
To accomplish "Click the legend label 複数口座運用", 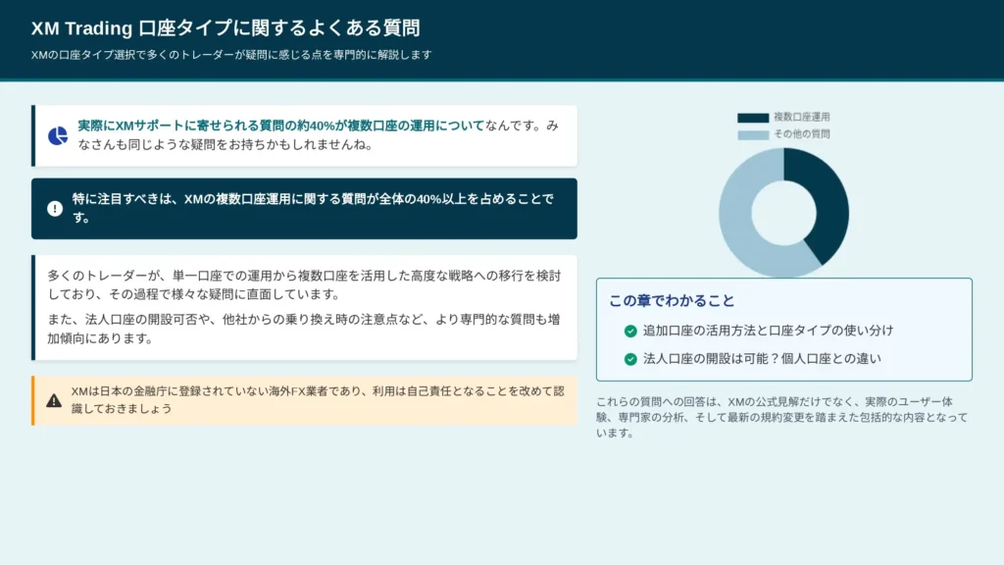I will [802, 118].
